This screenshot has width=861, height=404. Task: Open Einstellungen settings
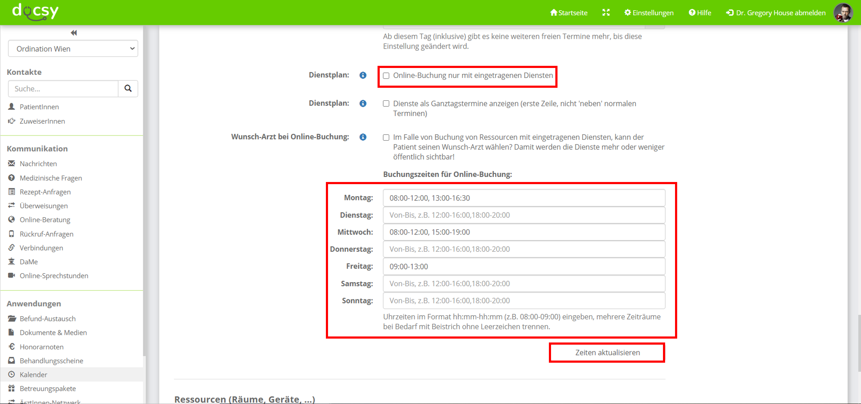649,12
